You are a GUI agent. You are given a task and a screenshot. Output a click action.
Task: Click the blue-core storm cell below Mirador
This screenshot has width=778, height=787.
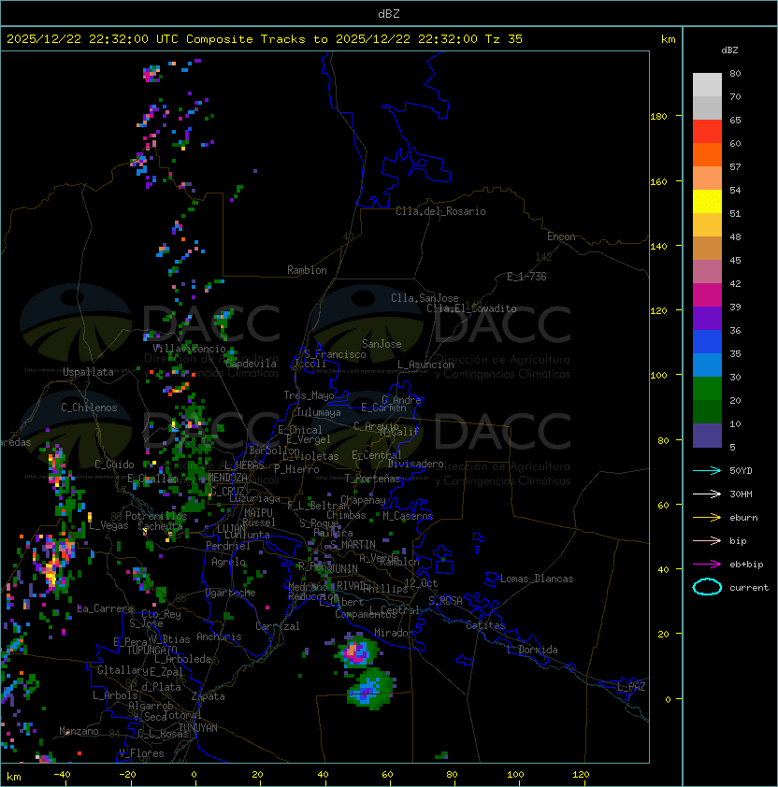pos(370,689)
